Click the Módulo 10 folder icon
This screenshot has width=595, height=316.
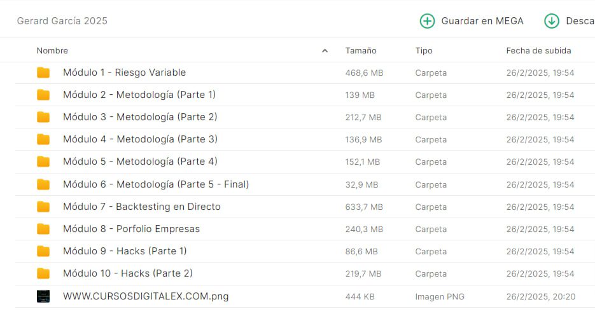point(43,273)
